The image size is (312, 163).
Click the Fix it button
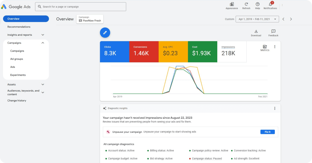[268, 132]
